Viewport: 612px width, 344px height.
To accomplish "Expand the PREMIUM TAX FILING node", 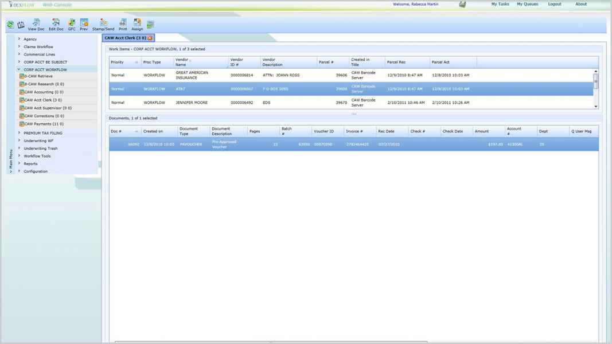I will click(19, 132).
